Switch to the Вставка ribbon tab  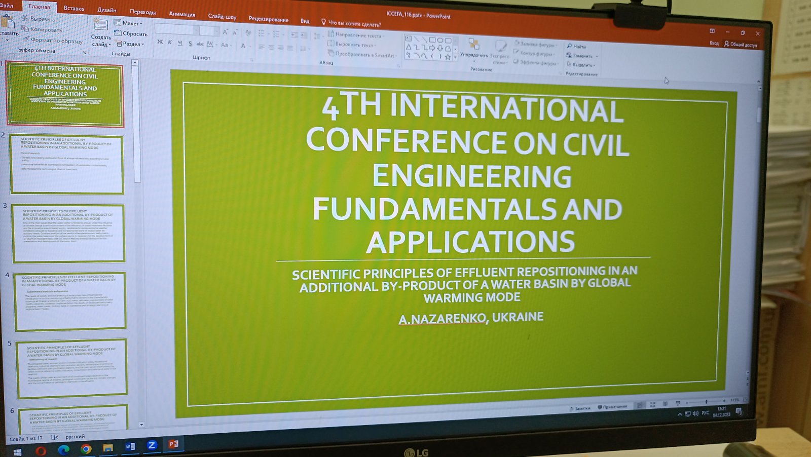click(x=73, y=8)
